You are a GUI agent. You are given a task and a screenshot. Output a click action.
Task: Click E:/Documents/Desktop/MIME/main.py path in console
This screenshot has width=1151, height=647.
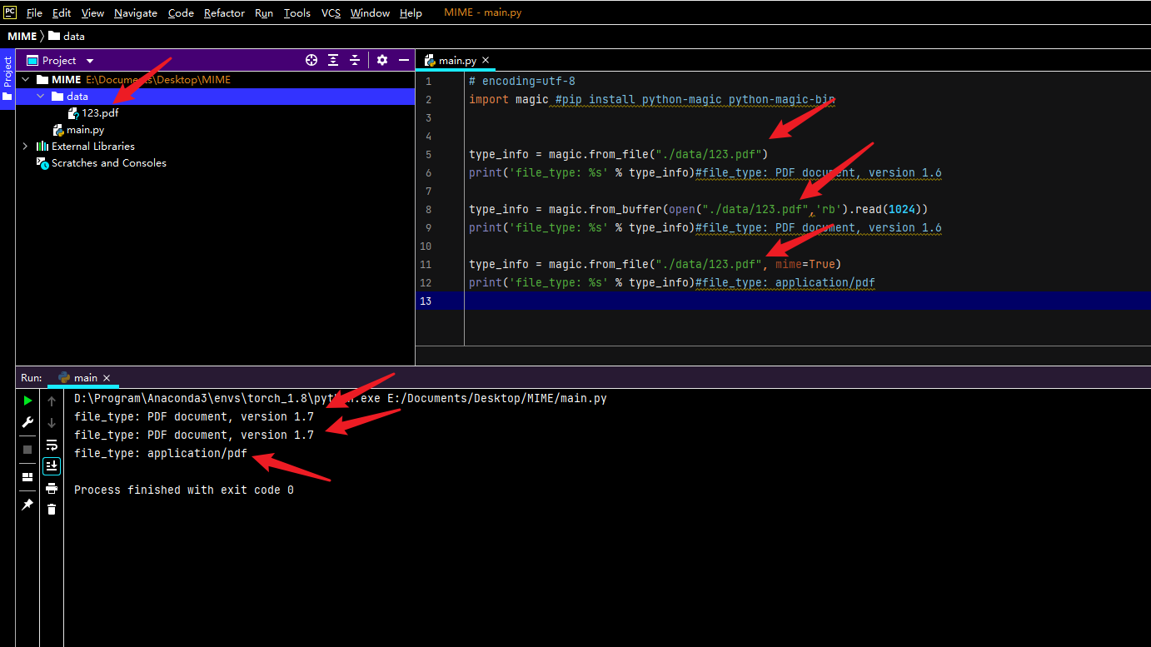[497, 399]
